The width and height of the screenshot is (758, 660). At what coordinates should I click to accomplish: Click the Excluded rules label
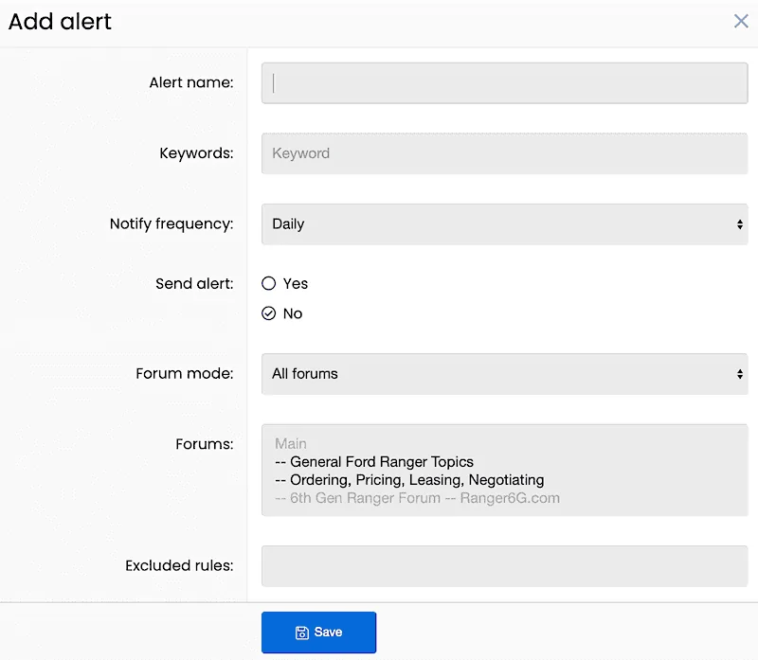pos(179,566)
